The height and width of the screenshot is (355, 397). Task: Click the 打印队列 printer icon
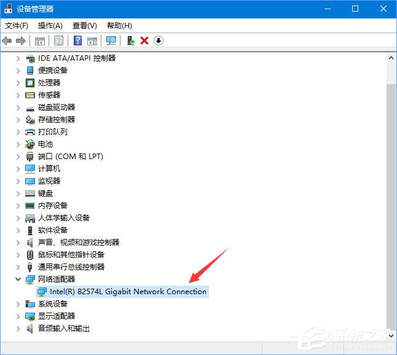(30, 132)
